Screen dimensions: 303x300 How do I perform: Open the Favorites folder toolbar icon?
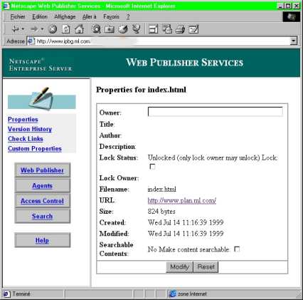click(x=110, y=29)
